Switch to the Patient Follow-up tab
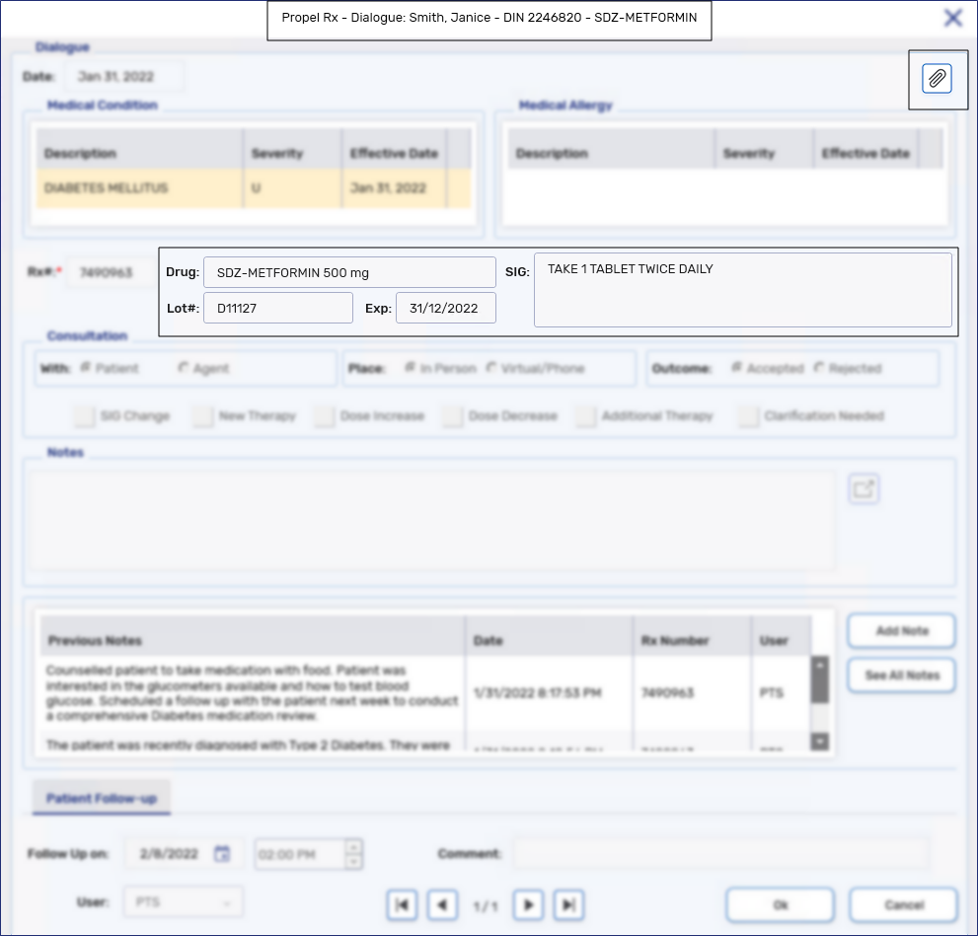 (x=101, y=798)
